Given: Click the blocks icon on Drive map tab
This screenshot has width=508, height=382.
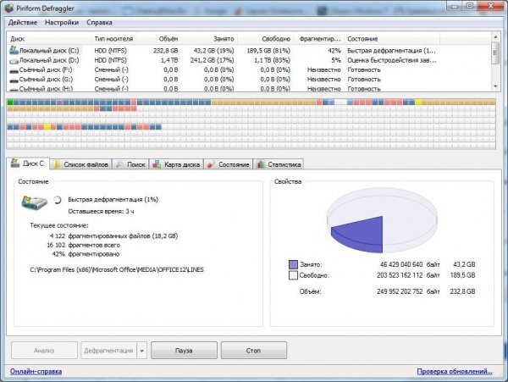Looking at the screenshot, I should point(157,164).
